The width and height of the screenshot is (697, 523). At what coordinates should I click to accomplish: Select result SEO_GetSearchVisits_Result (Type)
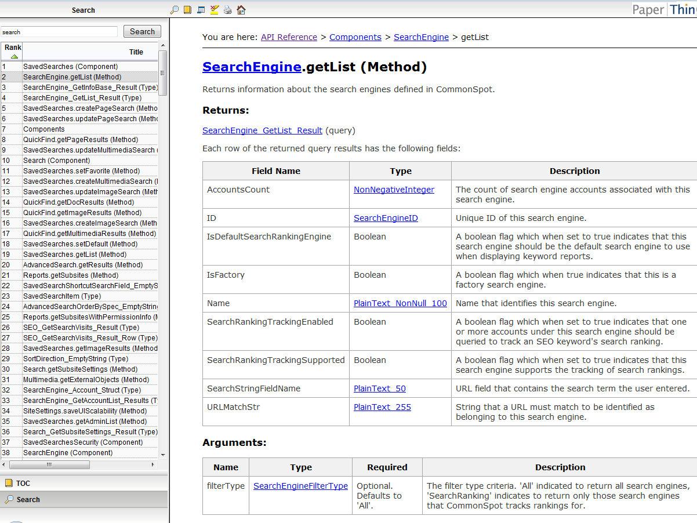pyautogui.click(x=79, y=328)
